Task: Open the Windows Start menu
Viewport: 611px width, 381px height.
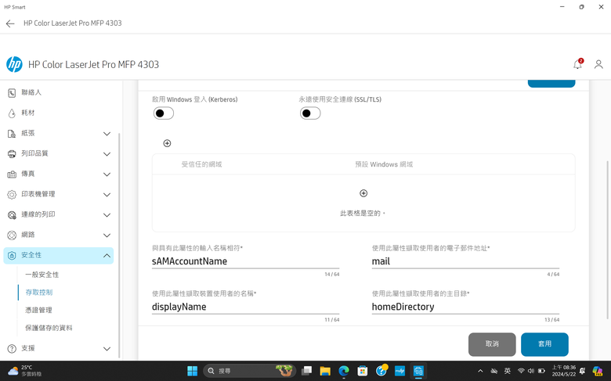Action: 192,371
